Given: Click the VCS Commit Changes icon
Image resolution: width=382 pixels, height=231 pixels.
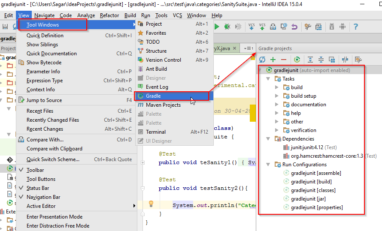Looking at the screenshot, I should [262, 27].
